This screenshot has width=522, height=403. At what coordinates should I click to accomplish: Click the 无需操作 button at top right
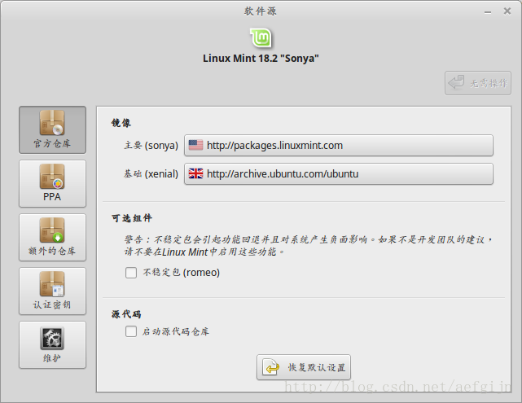tap(478, 82)
